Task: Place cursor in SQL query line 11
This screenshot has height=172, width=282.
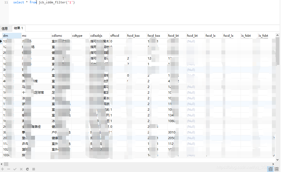Action: click(x=44, y=2)
